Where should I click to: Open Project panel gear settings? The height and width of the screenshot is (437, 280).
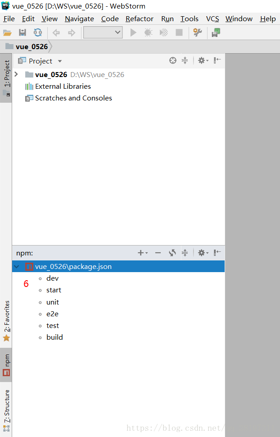[x=203, y=60]
